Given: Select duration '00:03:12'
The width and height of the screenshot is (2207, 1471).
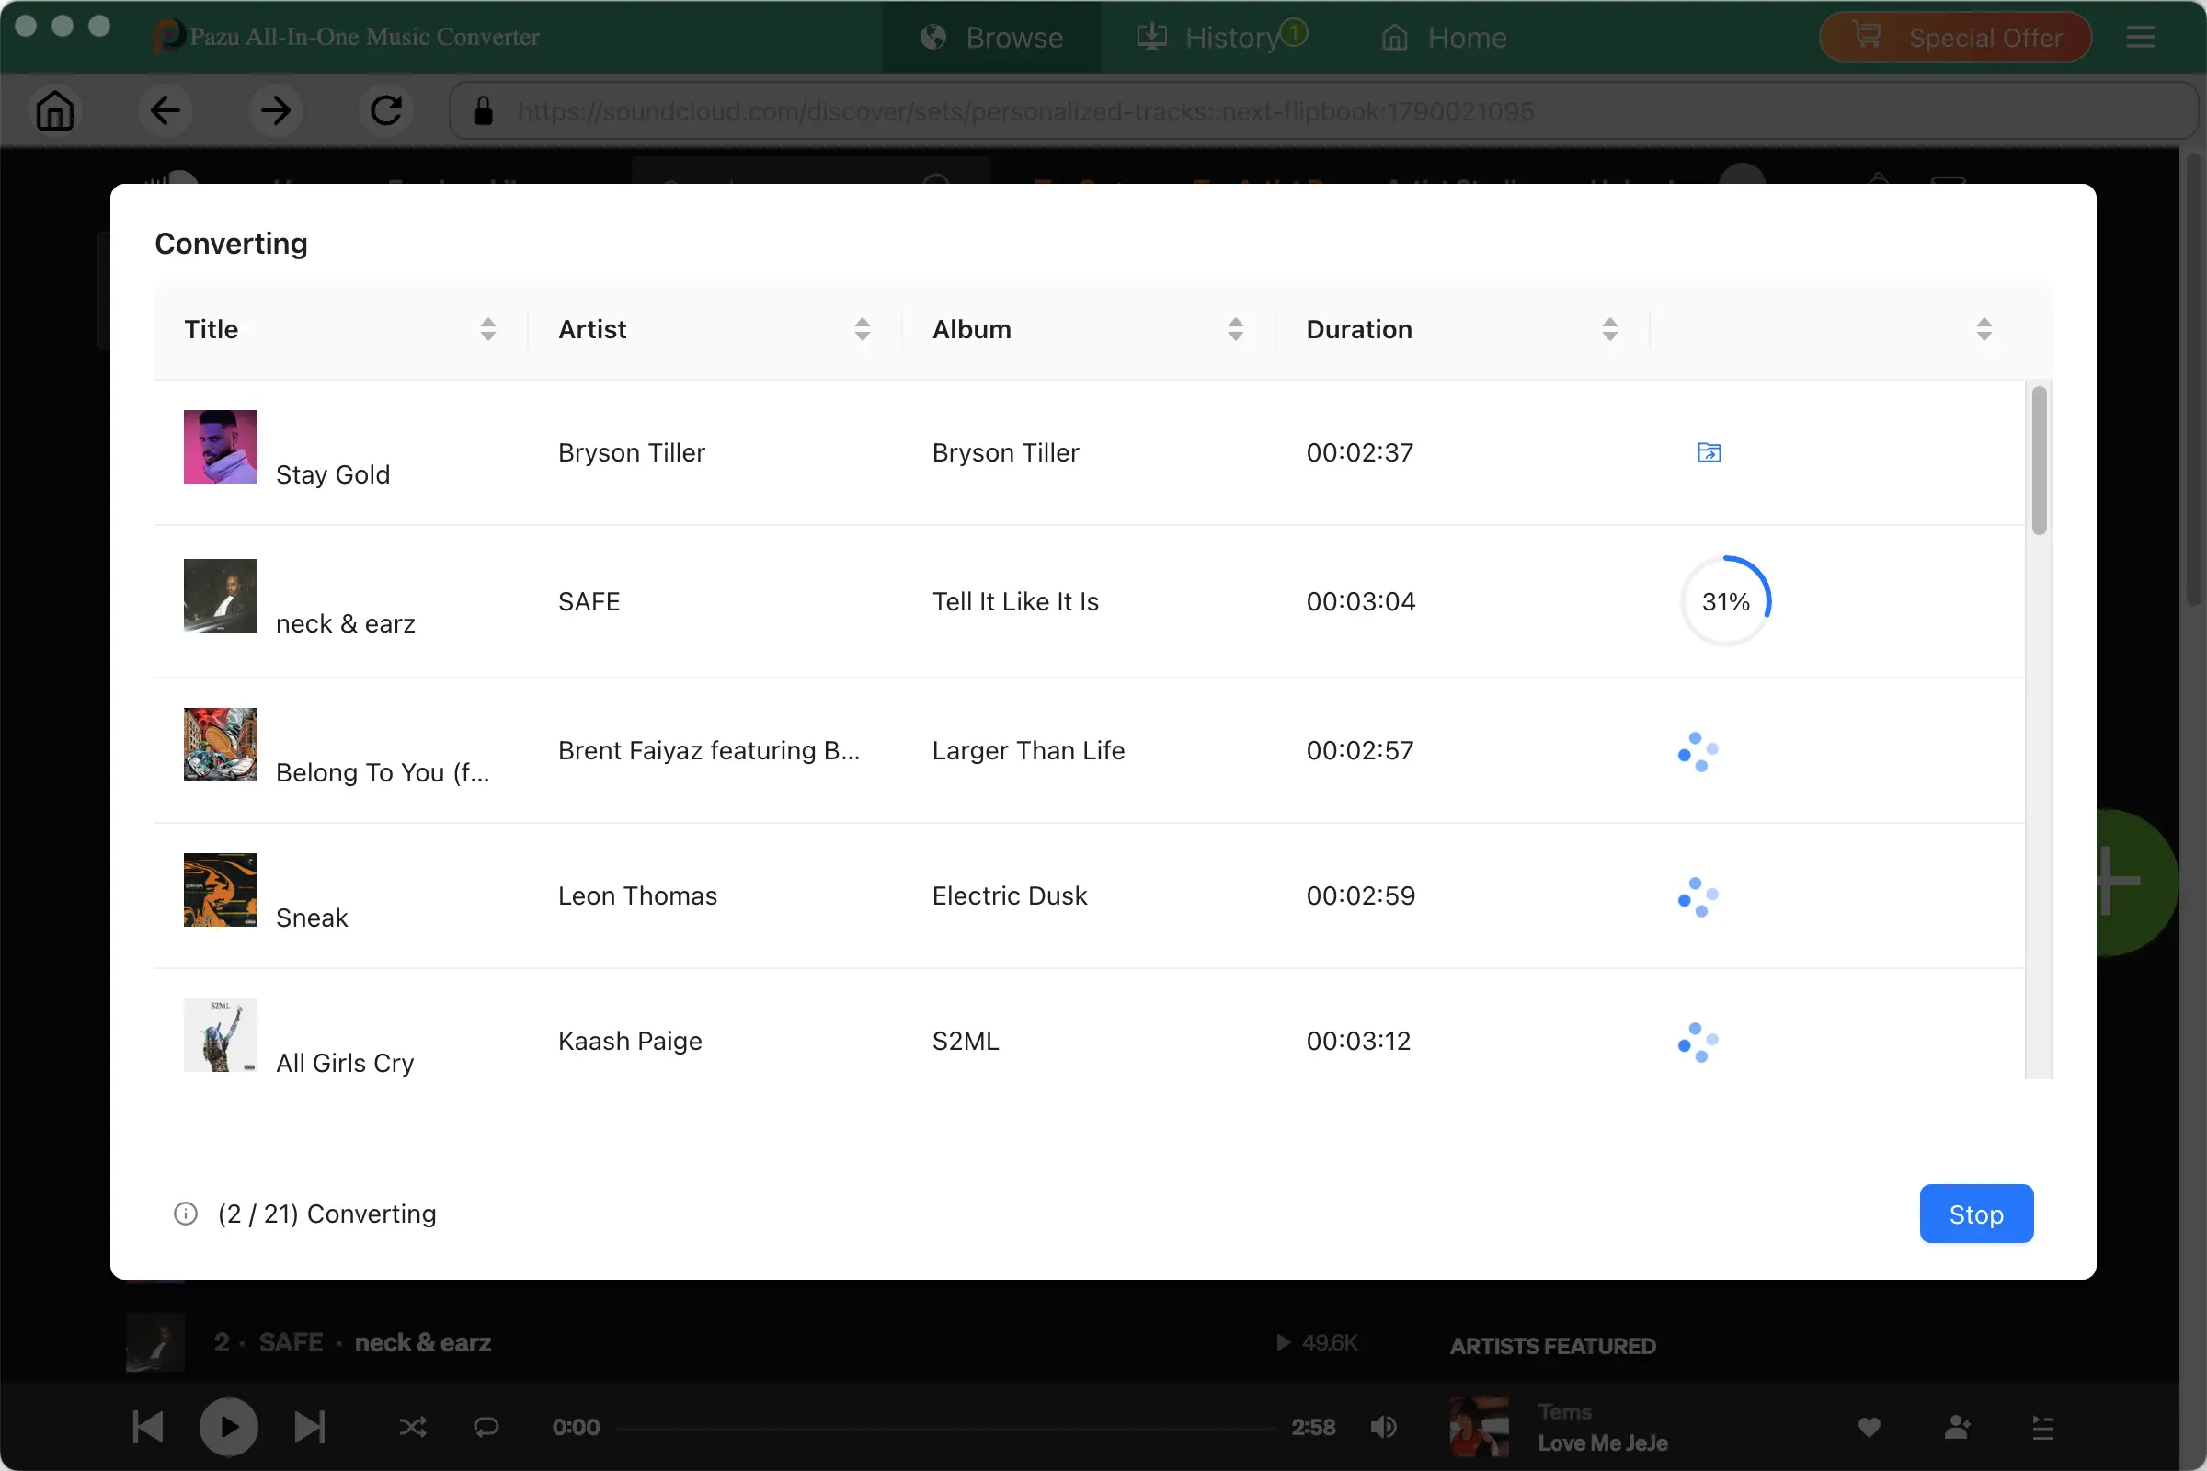Looking at the screenshot, I should [1359, 1042].
